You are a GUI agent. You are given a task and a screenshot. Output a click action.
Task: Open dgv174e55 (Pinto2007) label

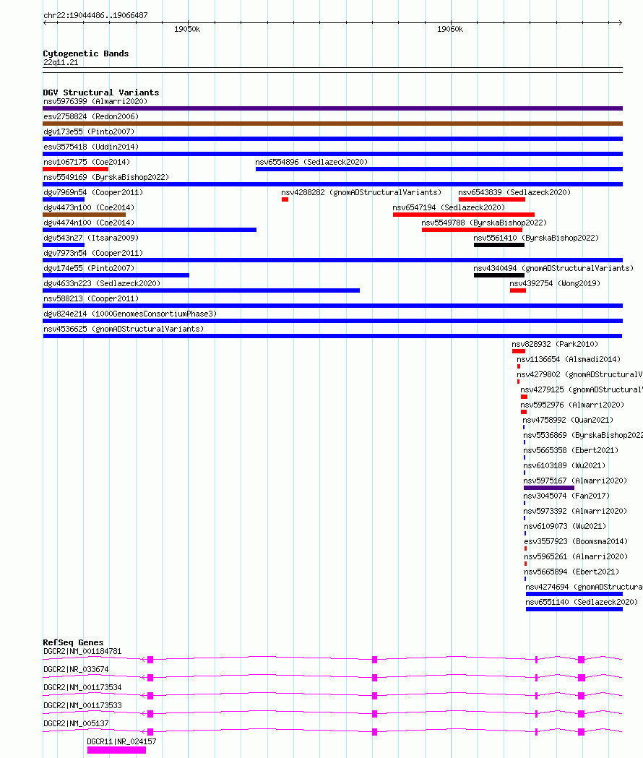point(89,268)
